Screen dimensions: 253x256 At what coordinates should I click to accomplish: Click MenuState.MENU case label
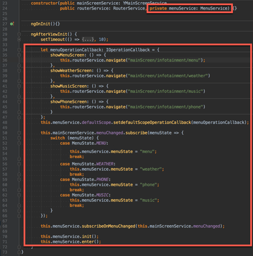click(x=89, y=143)
